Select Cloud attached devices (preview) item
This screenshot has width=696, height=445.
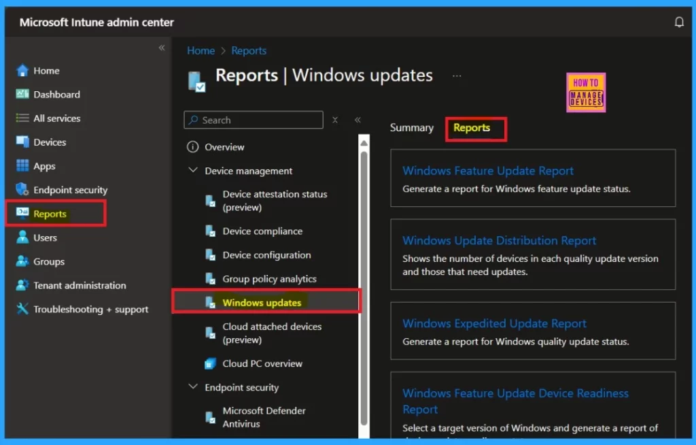(272, 333)
